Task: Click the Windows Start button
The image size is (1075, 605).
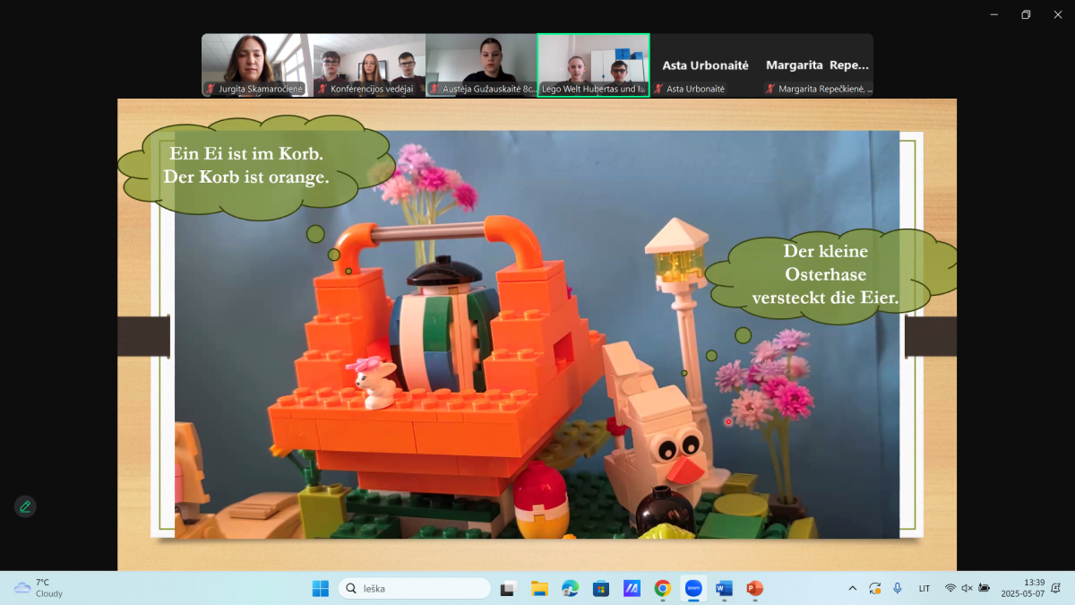Action: click(x=320, y=588)
